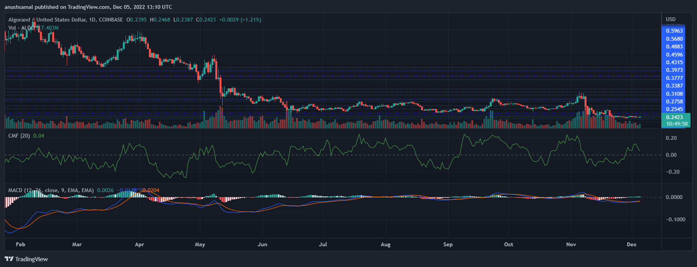The height and width of the screenshot is (267, 697).
Task: Click the -0.1000 label on MACD scale
Action: click(x=674, y=219)
